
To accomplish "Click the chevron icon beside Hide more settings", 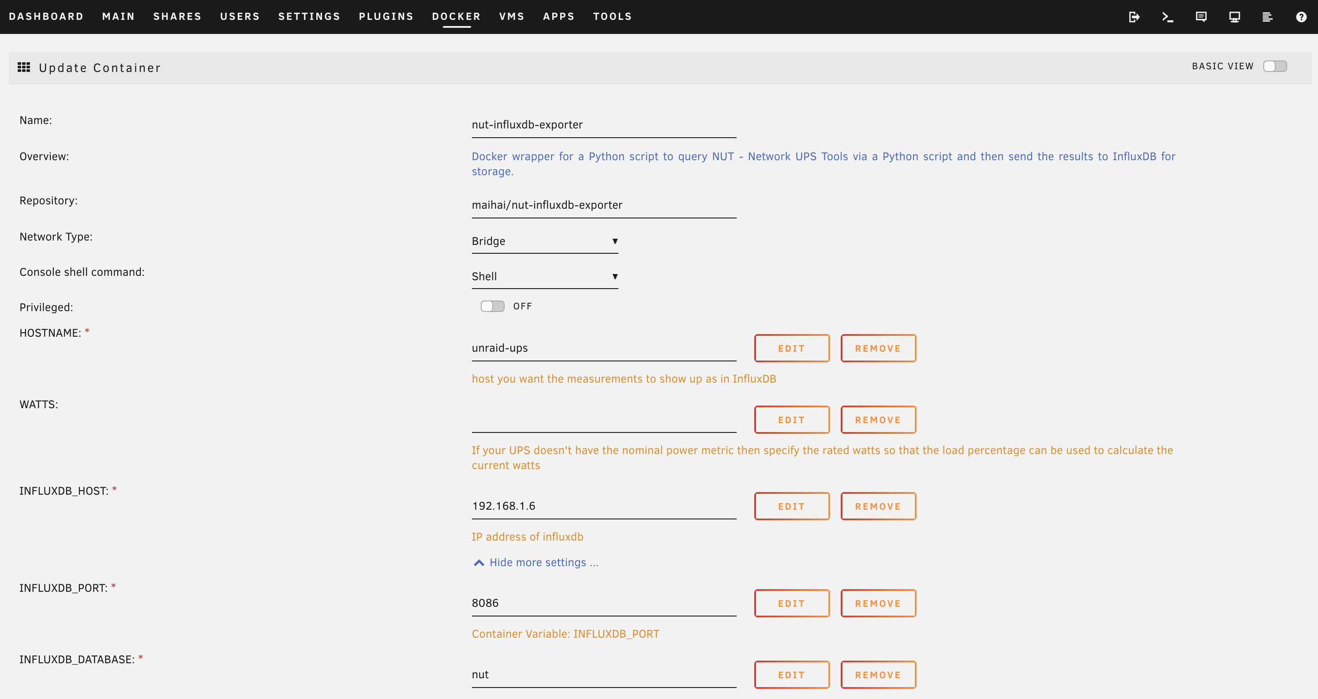I will (479, 562).
